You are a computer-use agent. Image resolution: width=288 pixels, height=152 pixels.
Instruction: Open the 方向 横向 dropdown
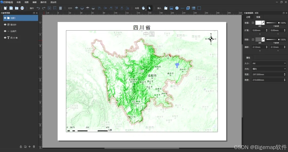(269, 69)
